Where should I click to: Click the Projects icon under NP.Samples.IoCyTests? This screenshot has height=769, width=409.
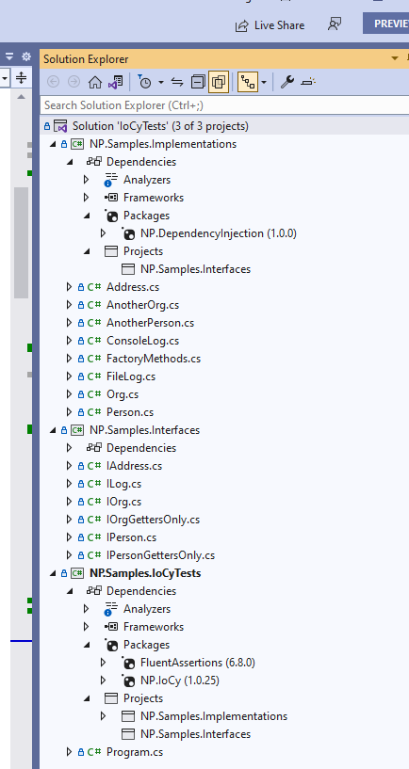point(111,698)
